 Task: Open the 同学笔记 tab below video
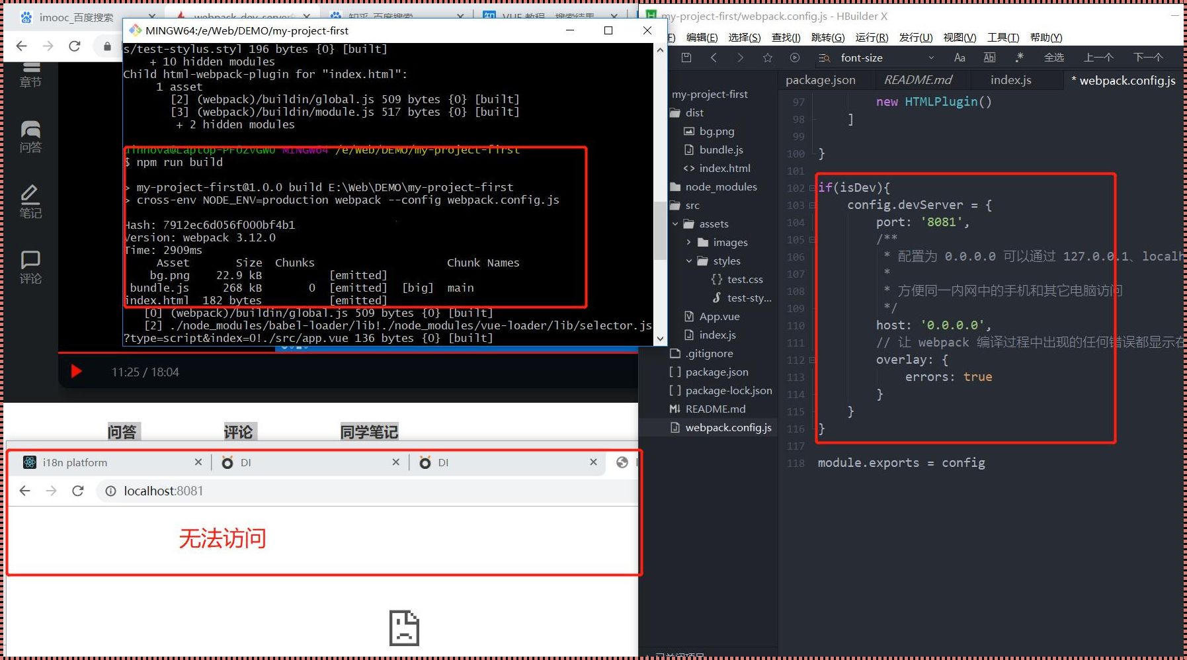point(369,432)
